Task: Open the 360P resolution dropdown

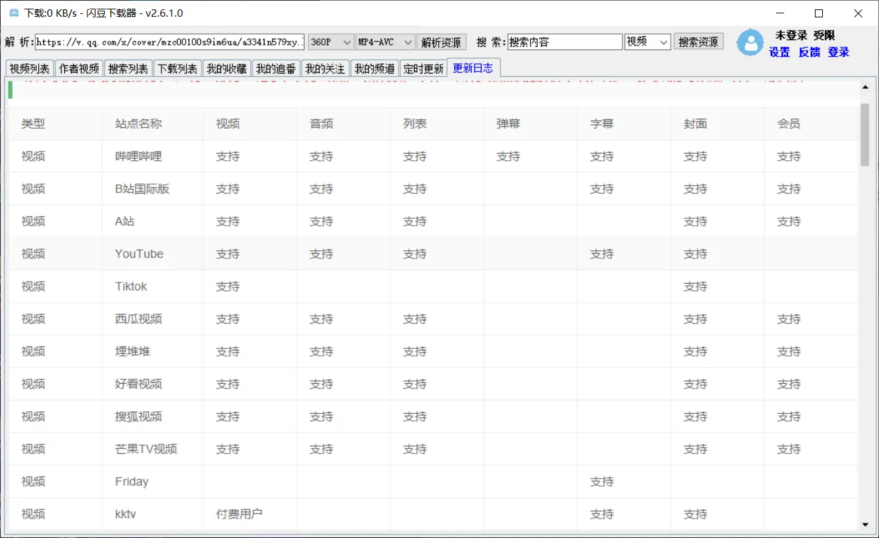Action: [331, 42]
